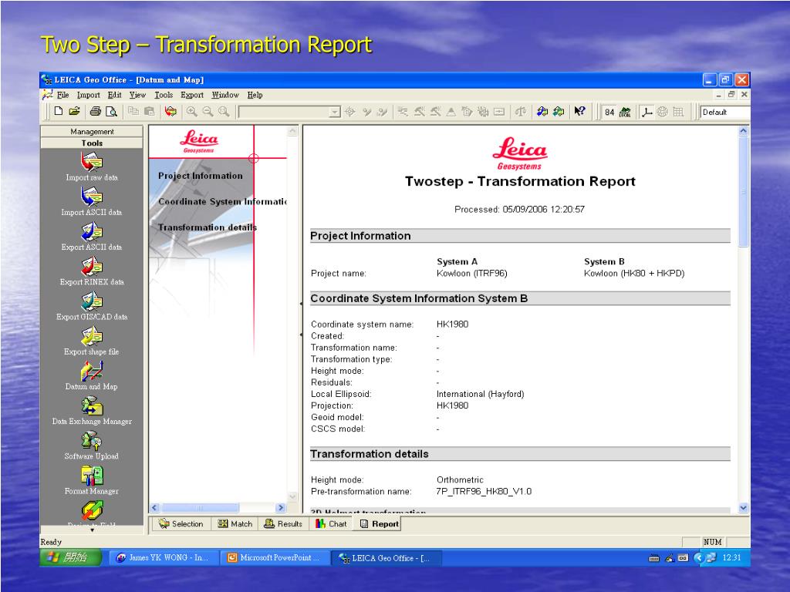Open the Datum and Map tool

coord(92,376)
